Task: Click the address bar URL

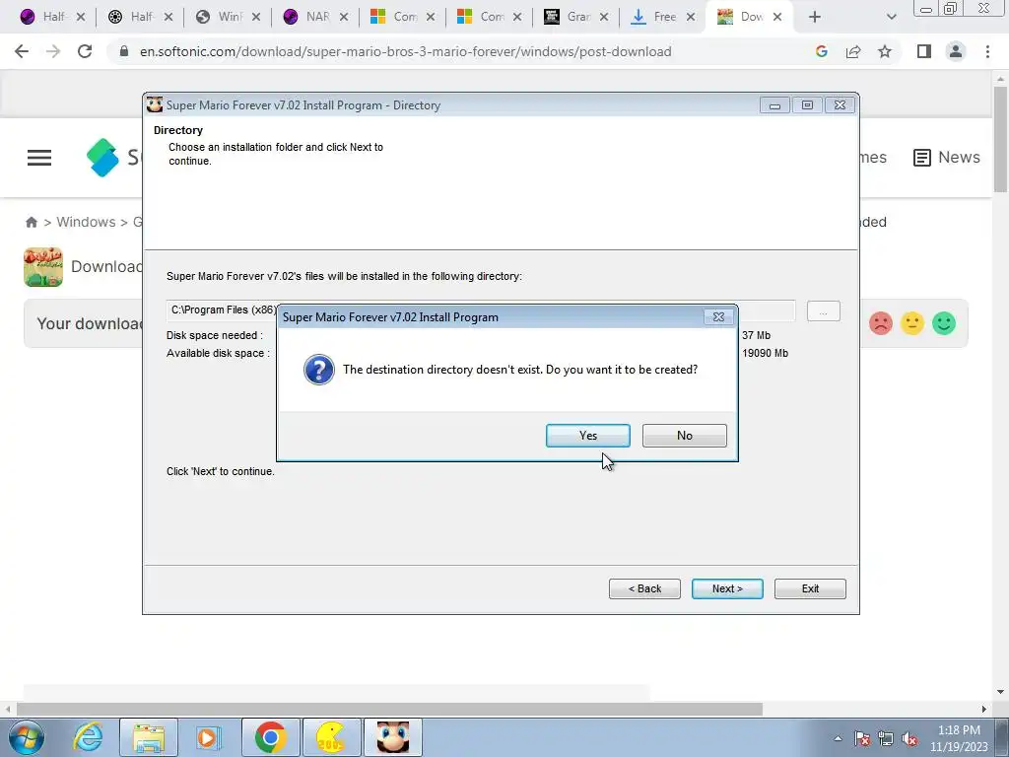Action: pyautogui.click(x=405, y=51)
